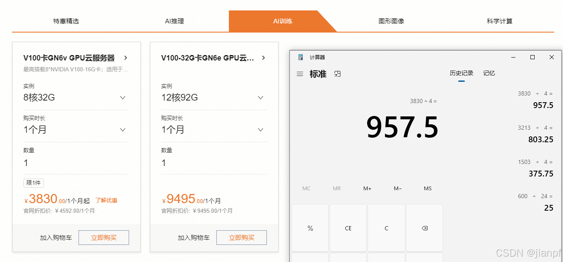Click the MR memory recall button

click(337, 189)
